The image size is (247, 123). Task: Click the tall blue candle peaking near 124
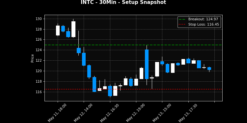(x=147, y=64)
